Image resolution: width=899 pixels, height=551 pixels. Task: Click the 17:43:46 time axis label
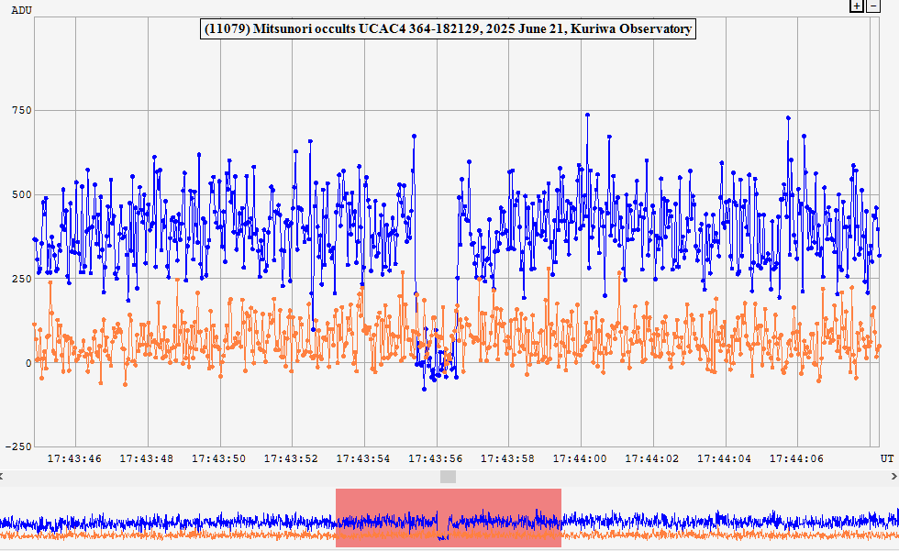point(74,457)
